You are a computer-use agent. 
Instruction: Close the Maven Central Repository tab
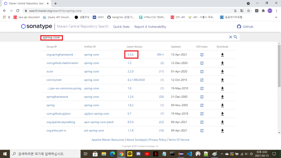(x=48, y=3)
